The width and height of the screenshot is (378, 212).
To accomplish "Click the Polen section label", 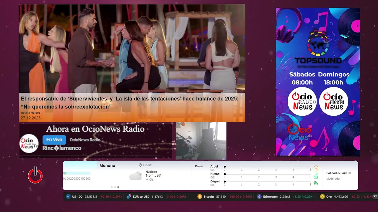I will [x=199, y=166].
